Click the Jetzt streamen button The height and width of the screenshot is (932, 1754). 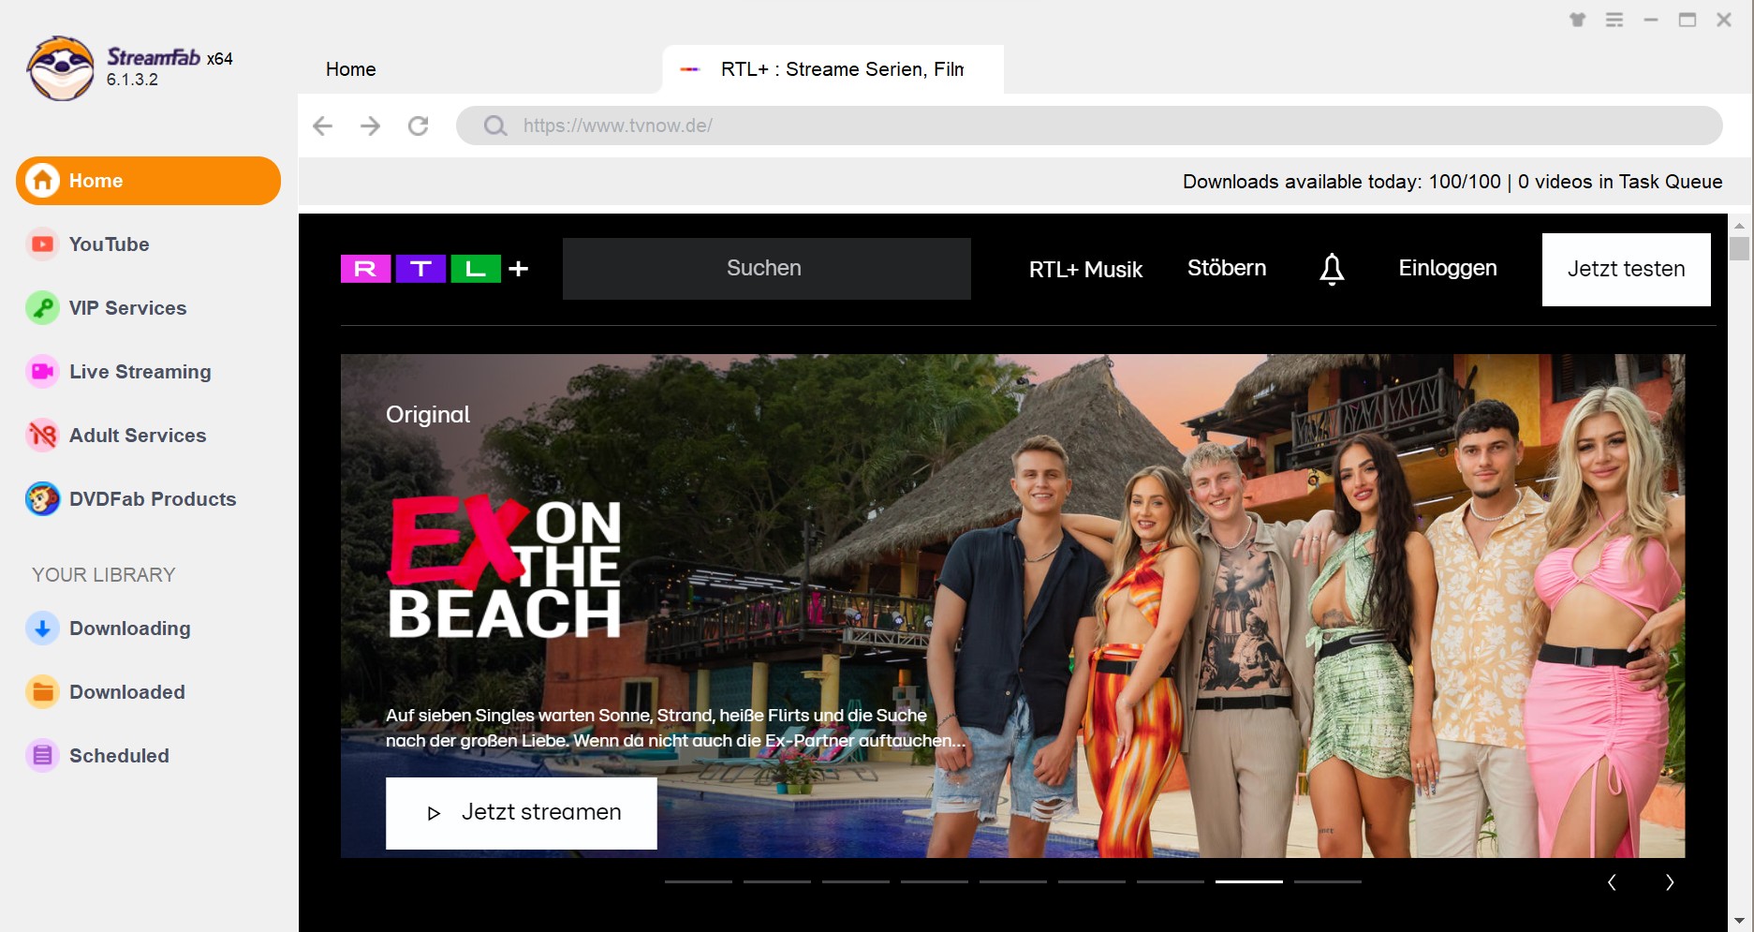[522, 813]
